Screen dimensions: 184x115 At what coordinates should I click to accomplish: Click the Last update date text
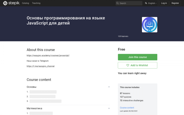coord(128,111)
